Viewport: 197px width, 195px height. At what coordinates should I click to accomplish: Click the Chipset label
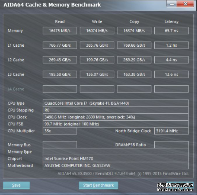15,159
